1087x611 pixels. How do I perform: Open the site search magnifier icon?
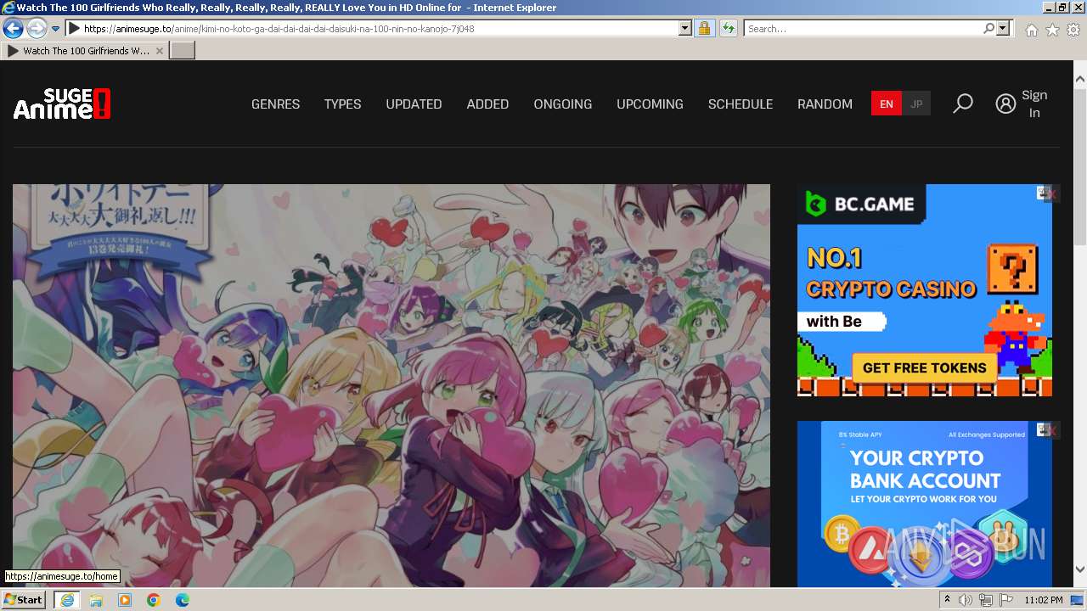coord(962,104)
